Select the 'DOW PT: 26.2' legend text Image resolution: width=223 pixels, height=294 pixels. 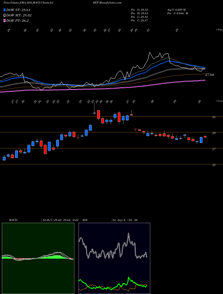point(17,21)
